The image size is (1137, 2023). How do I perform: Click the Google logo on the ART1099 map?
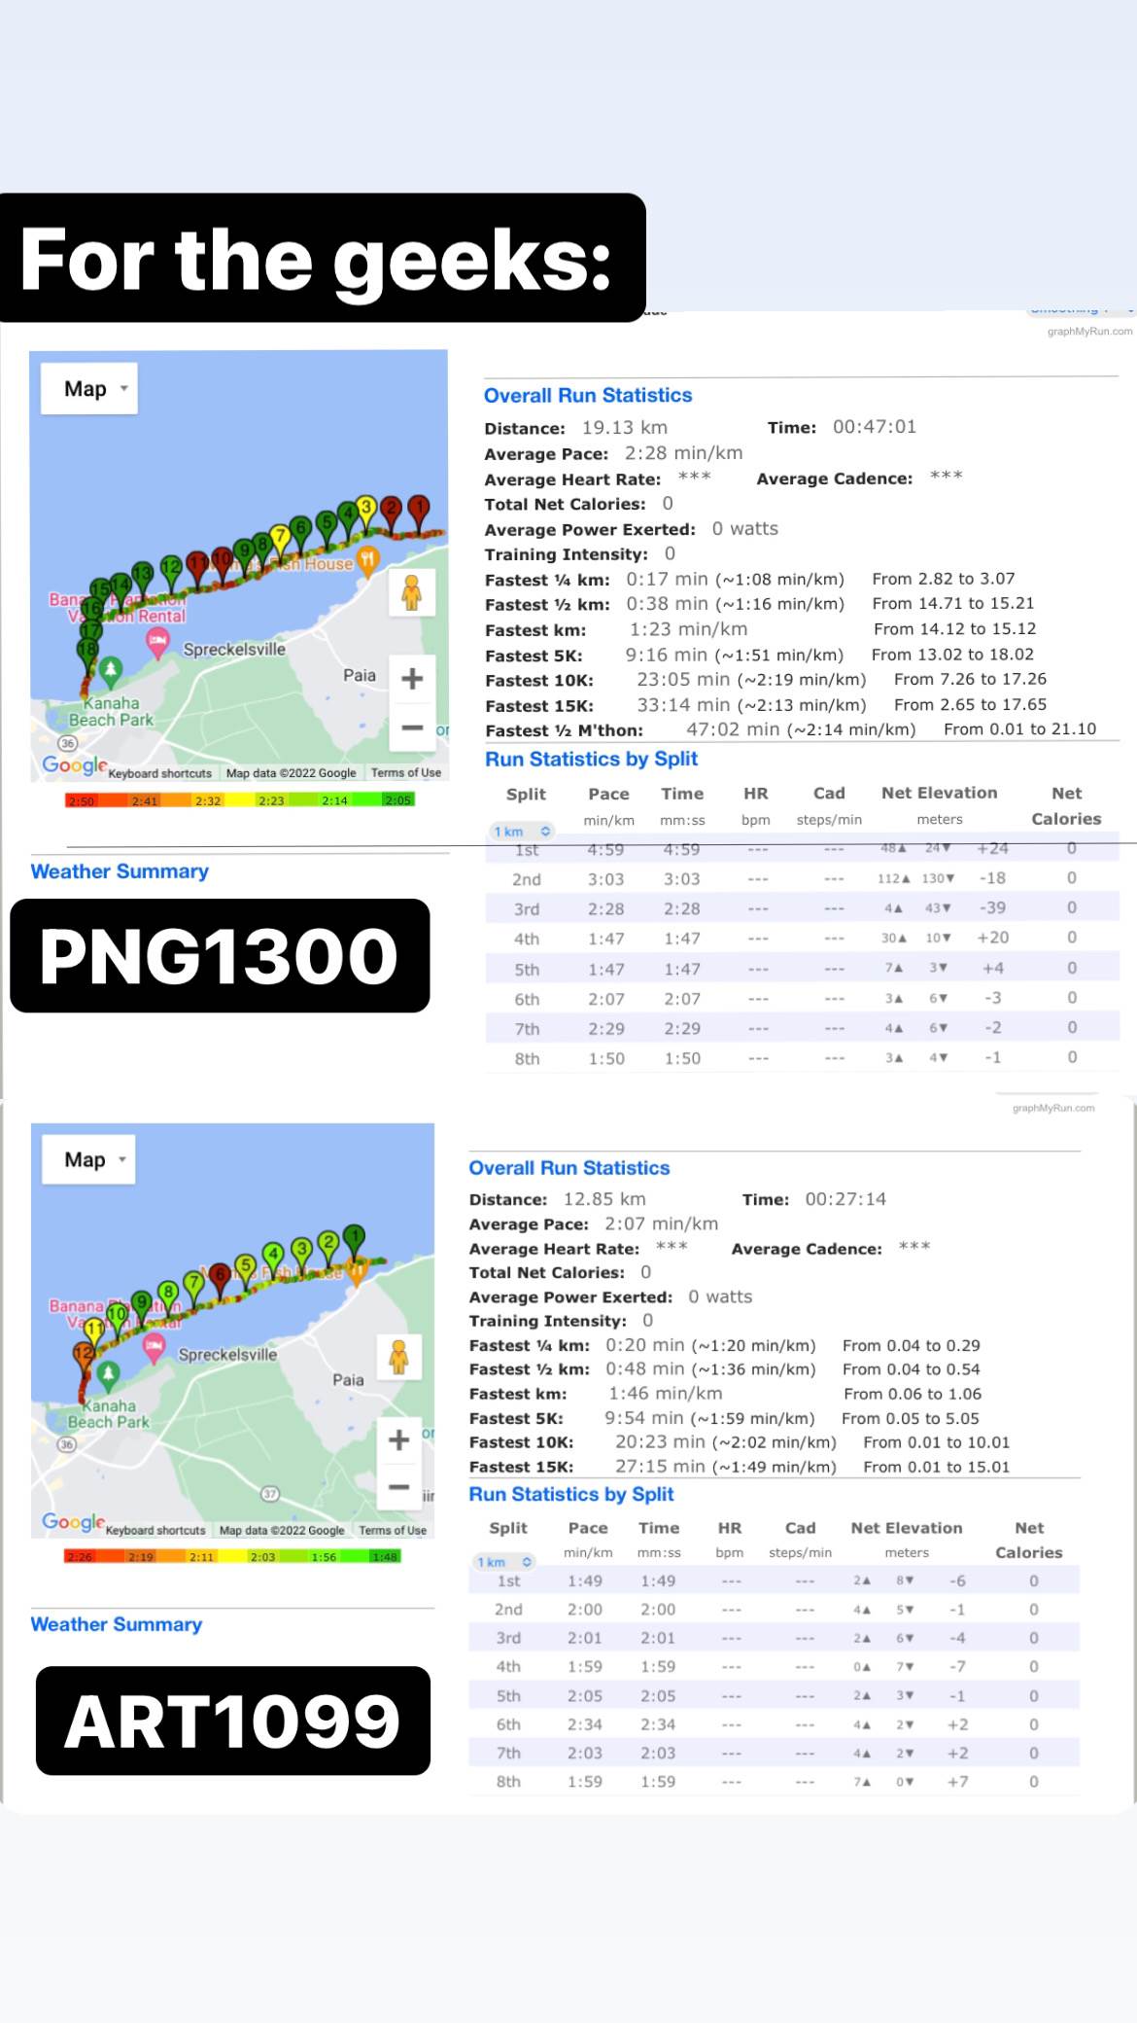click(72, 1522)
